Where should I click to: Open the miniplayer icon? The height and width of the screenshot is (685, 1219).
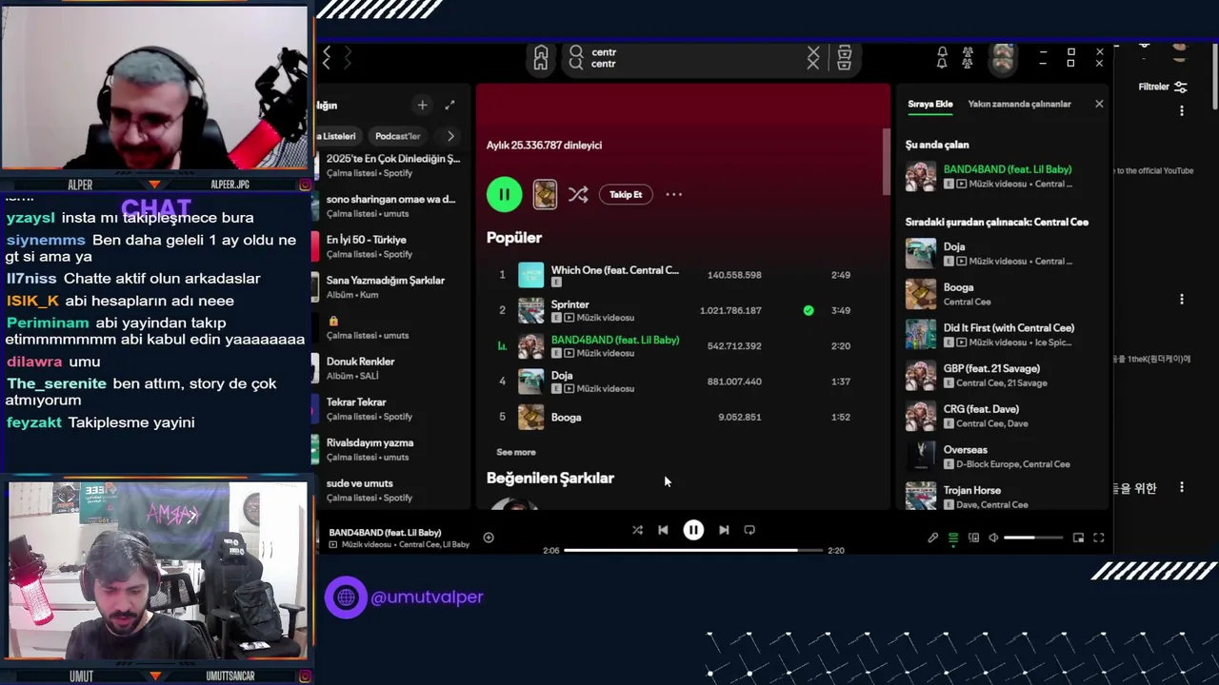1078,538
